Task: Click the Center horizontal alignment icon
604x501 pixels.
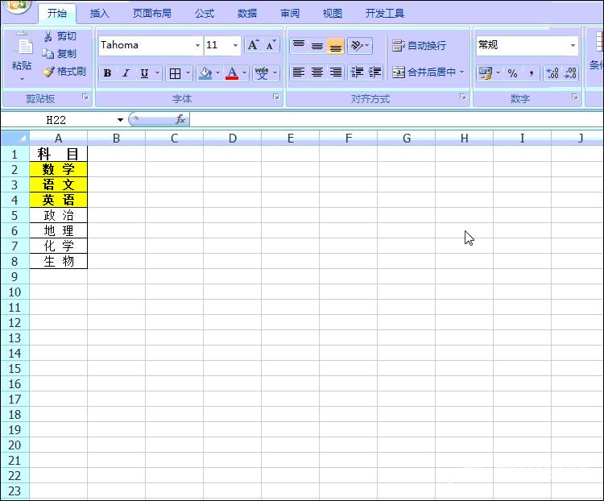Action: [317, 72]
